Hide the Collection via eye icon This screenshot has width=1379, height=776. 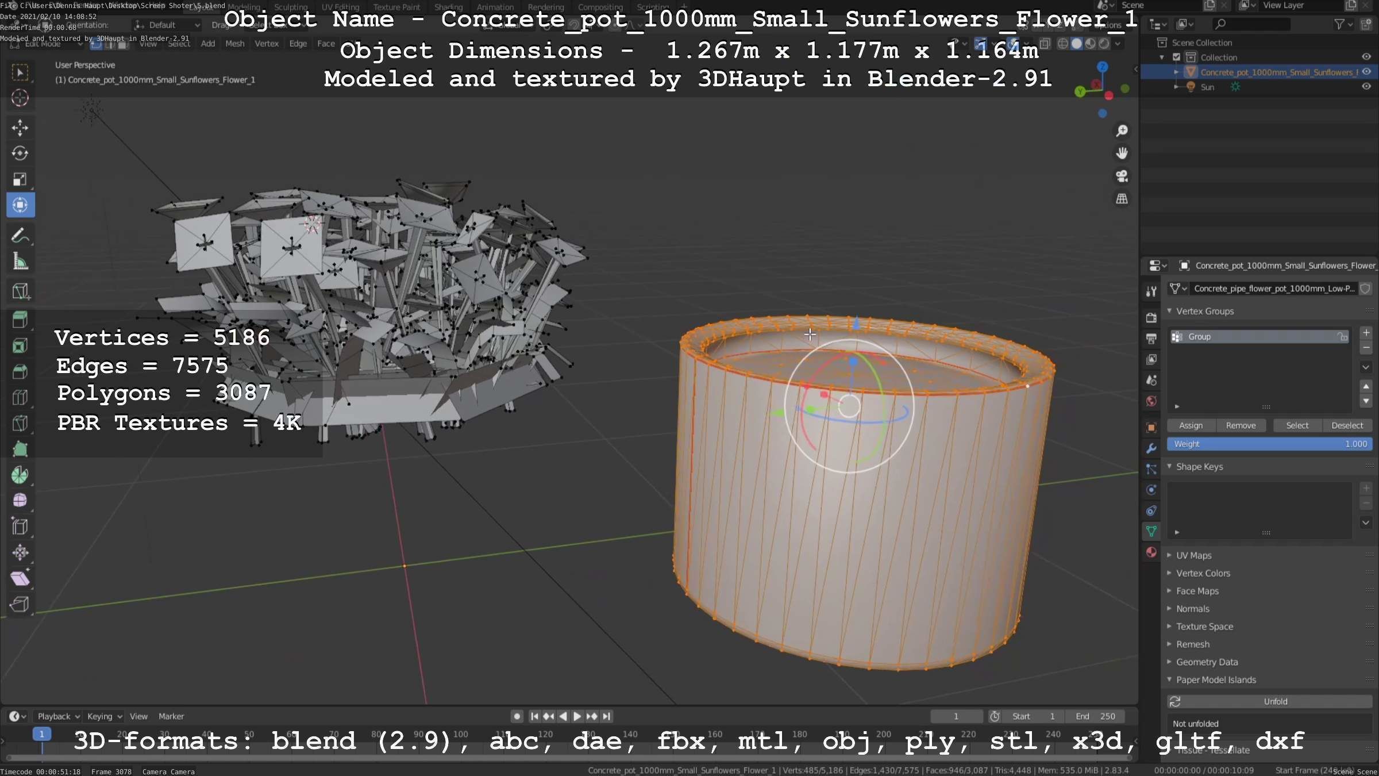(1366, 57)
